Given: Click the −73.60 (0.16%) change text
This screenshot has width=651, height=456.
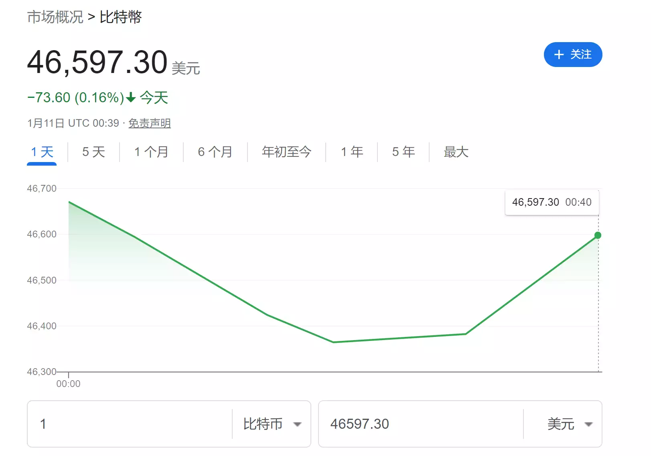Looking at the screenshot, I should tap(76, 97).
